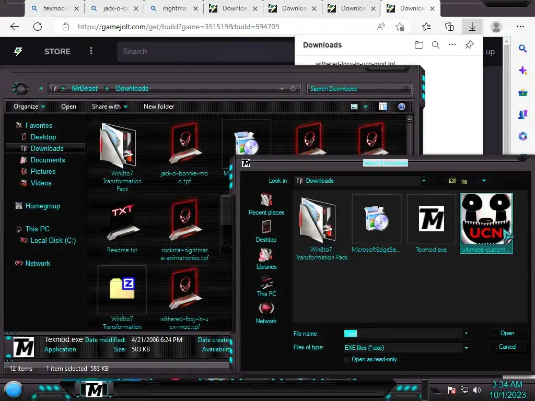Open the Organize dropdown in Explorer
This screenshot has width=535, height=401.
coord(29,107)
